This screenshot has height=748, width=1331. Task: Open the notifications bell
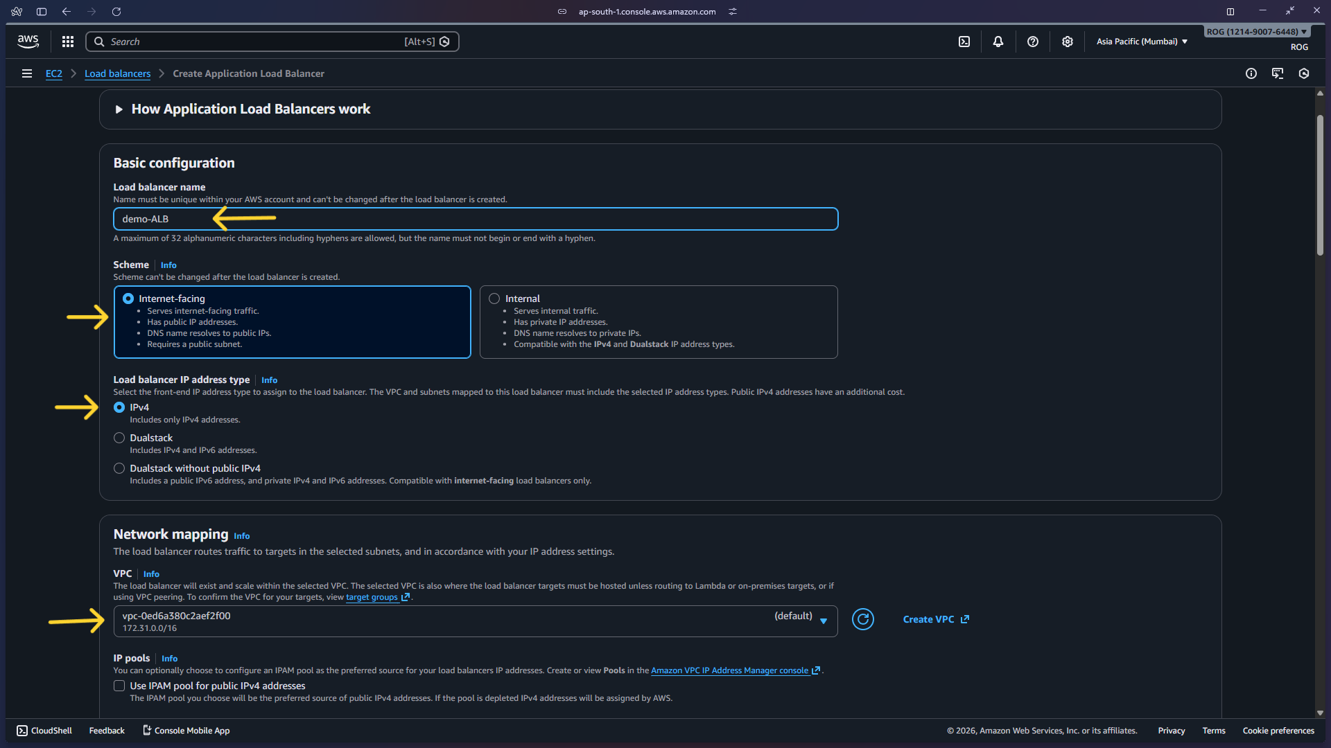click(x=998, y=42)
